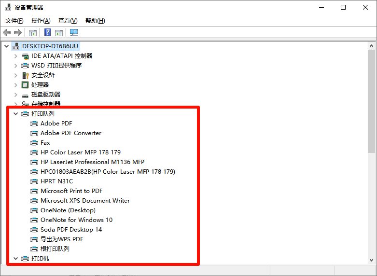Select OneNote for Windows 10
The width and height of the screenshot is (377, 276).
point(76,220)
